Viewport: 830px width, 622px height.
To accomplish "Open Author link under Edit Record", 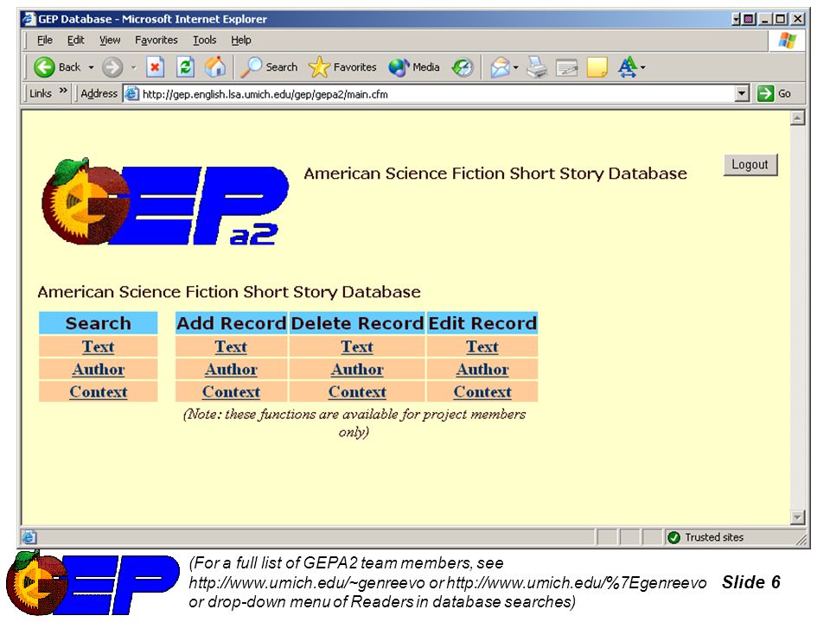I will [482, 369].
